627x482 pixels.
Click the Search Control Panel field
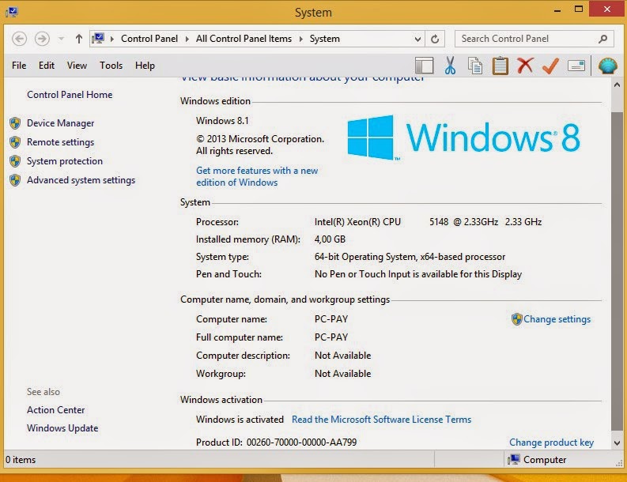point(534,39)
